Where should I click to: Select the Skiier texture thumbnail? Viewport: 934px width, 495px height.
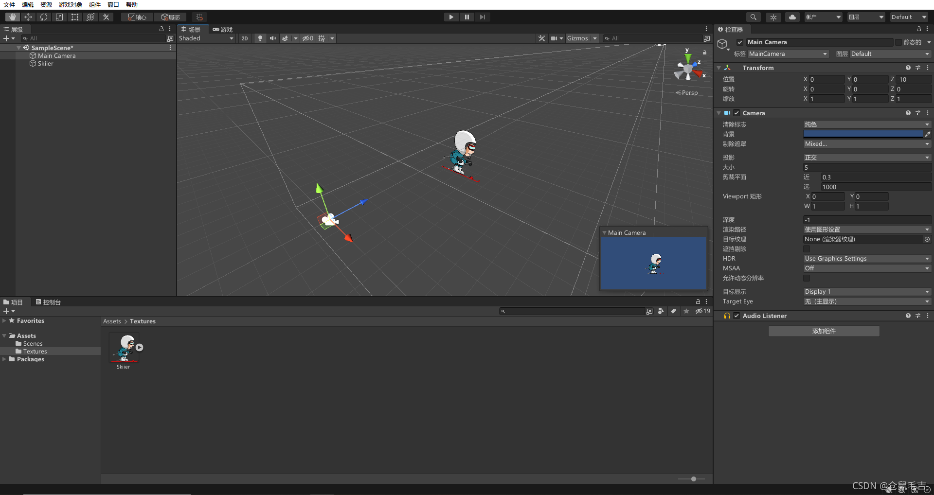click(124, 347)
